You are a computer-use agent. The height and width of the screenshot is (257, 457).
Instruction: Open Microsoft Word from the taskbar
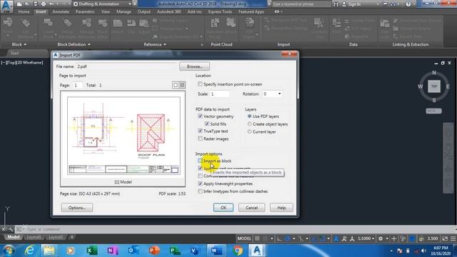pyautogui.click(x=216, y=251)
